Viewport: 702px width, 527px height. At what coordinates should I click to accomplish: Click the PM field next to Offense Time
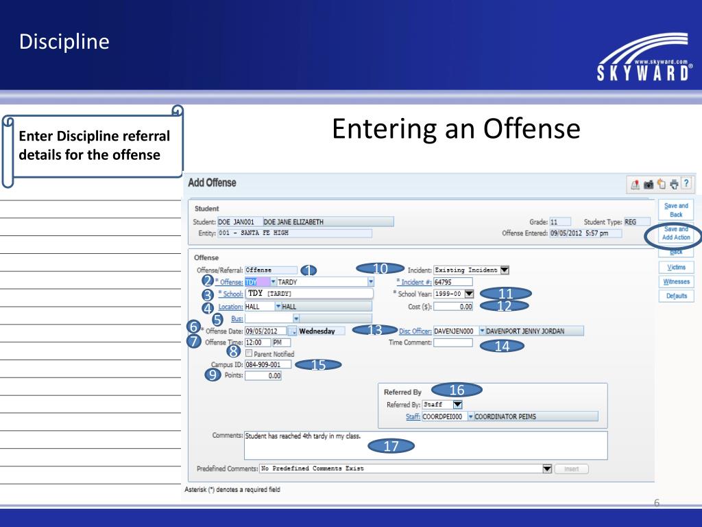(x=281, y=342)
